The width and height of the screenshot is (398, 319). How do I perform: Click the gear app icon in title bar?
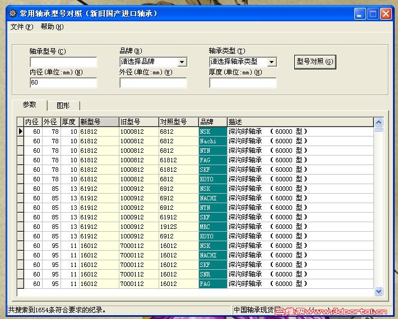(x=13, y=13)
